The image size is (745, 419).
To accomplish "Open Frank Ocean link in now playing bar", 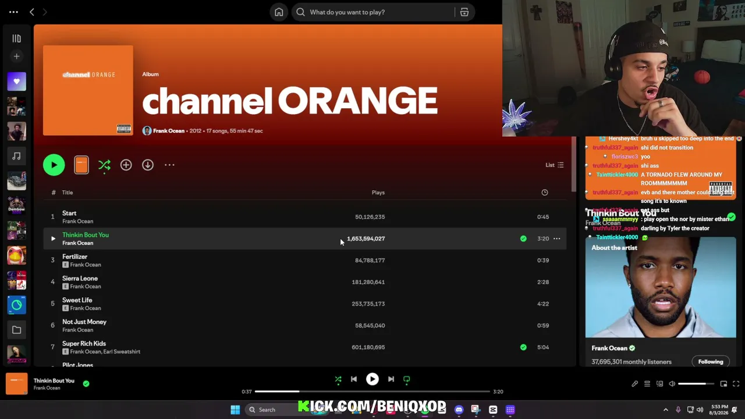I will click(x=47, y=388).
